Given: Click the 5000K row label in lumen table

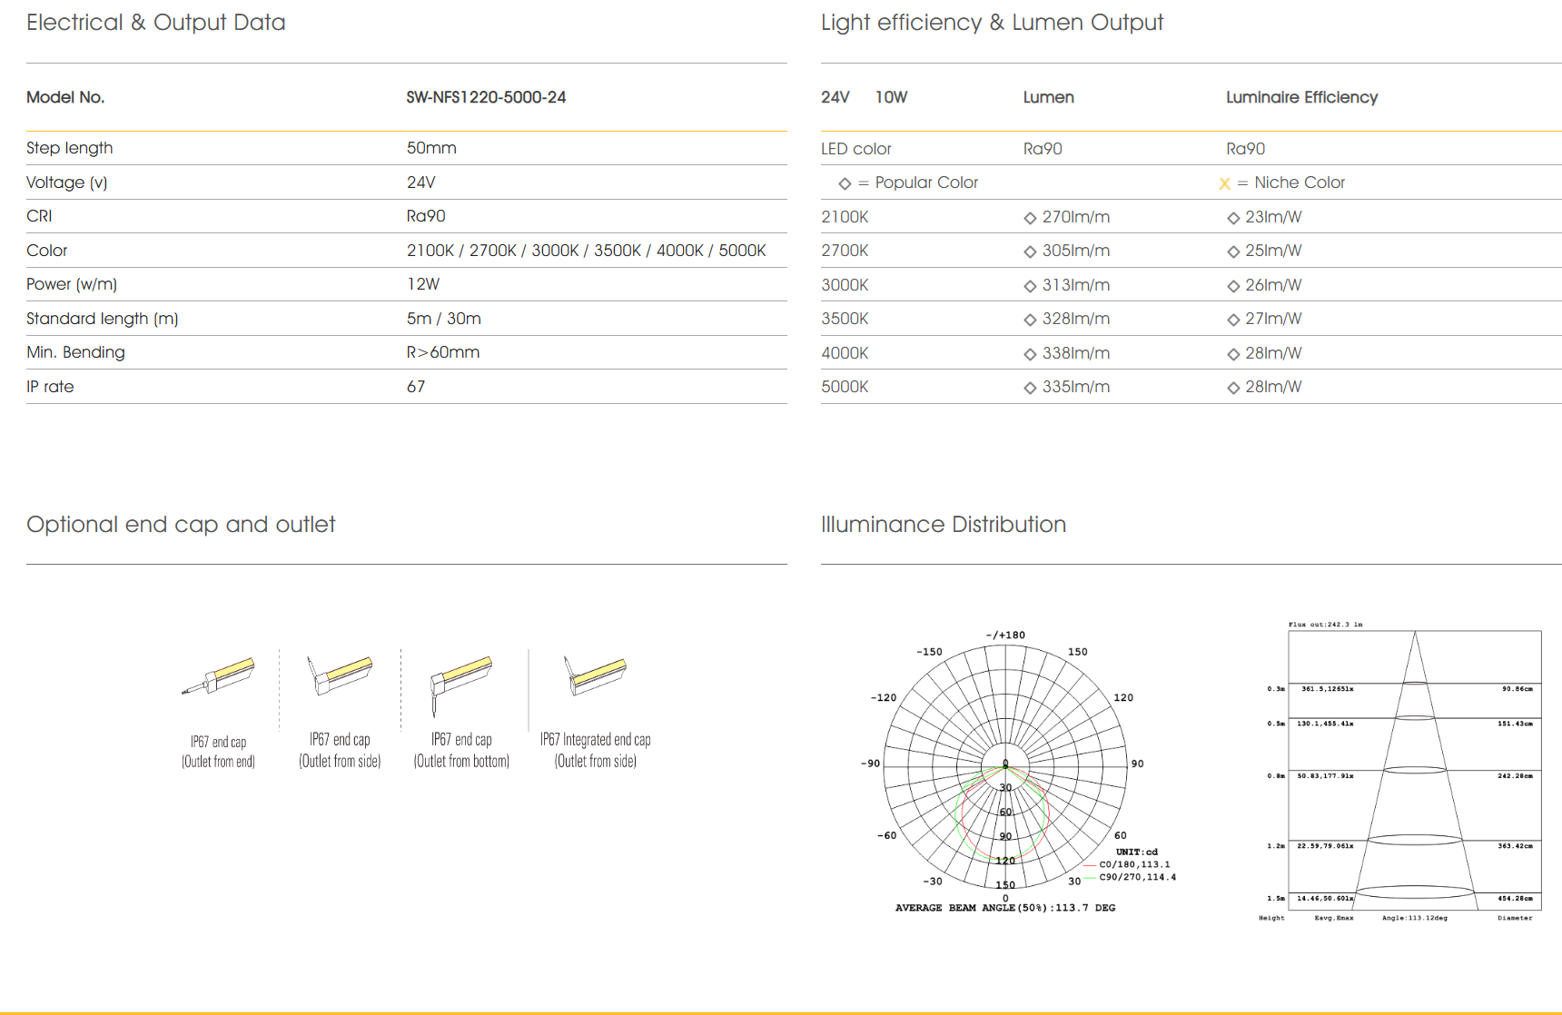Looking at the screenshot, I should click(x=845, y=387).
